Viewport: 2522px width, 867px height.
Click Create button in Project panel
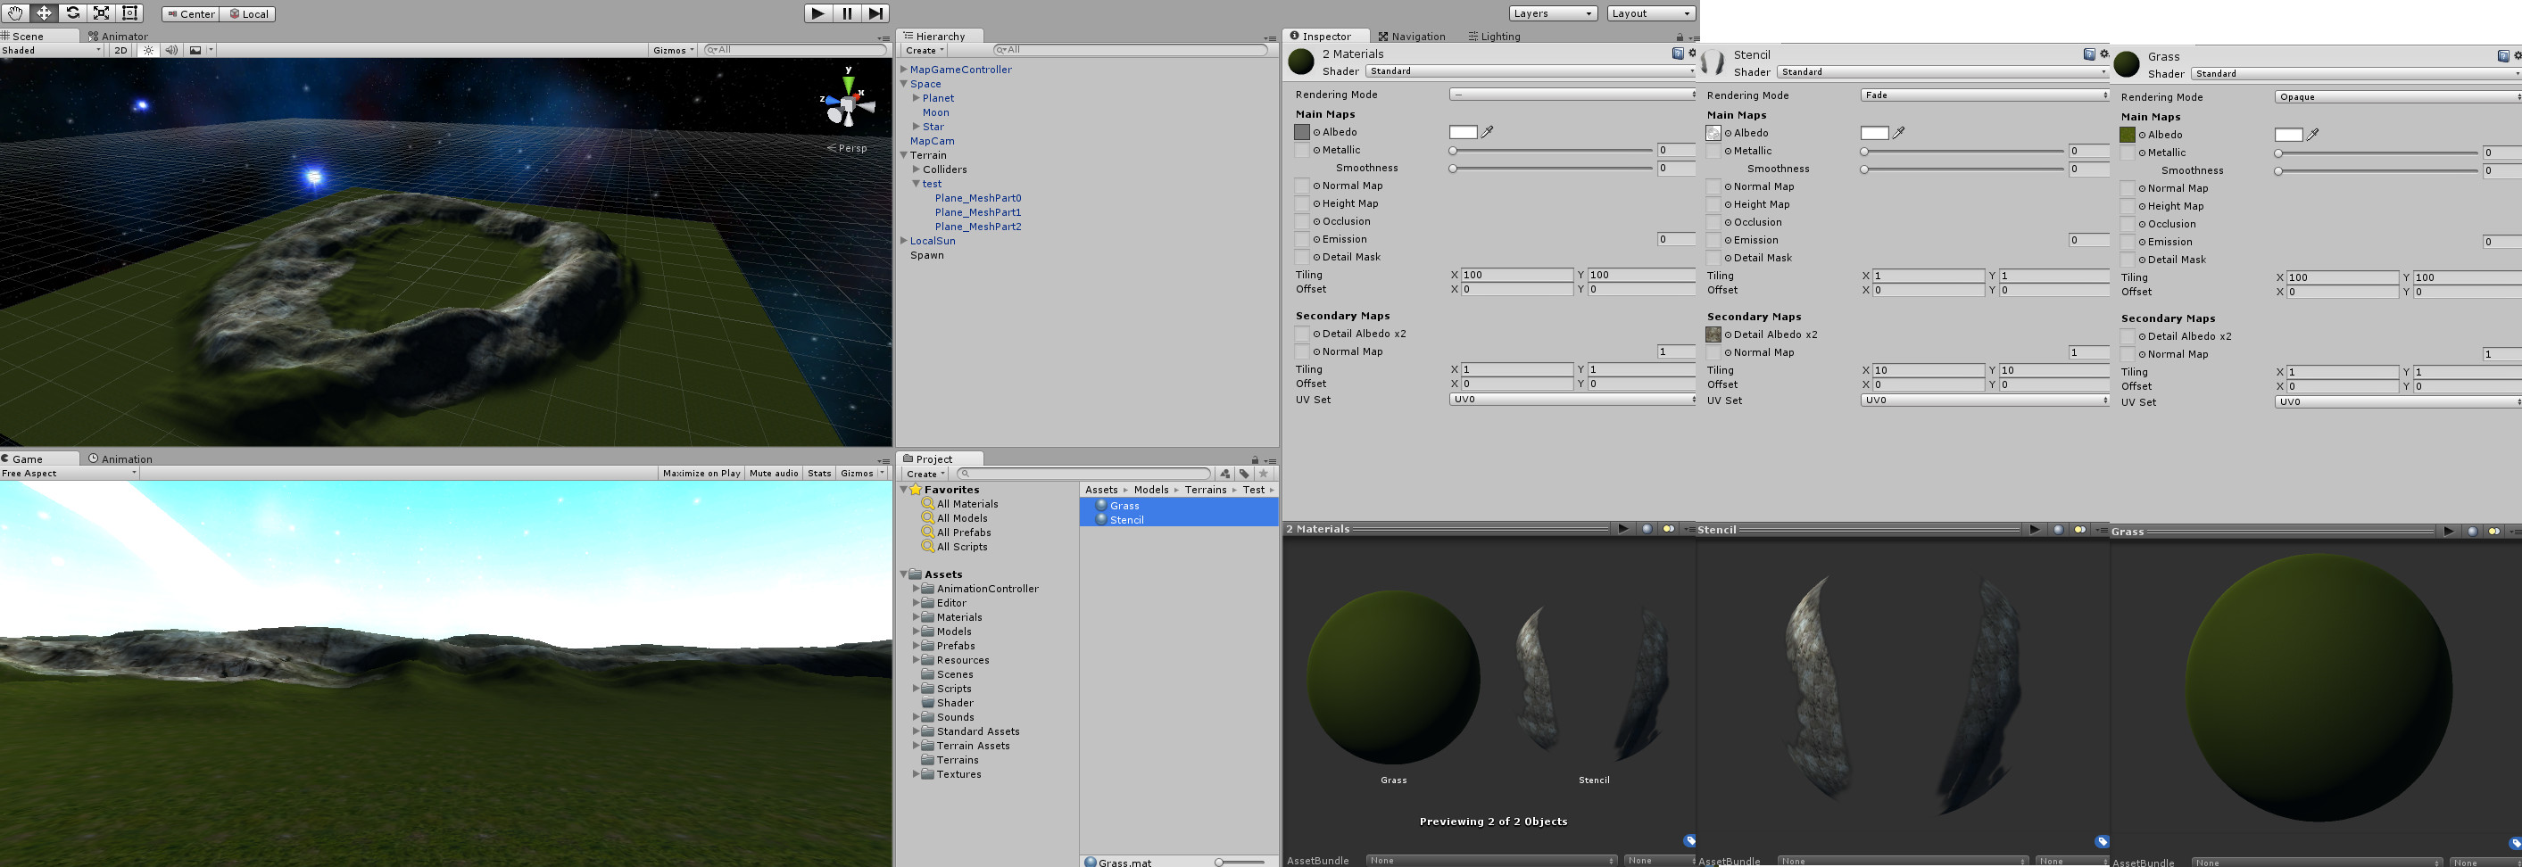point(925,474)
